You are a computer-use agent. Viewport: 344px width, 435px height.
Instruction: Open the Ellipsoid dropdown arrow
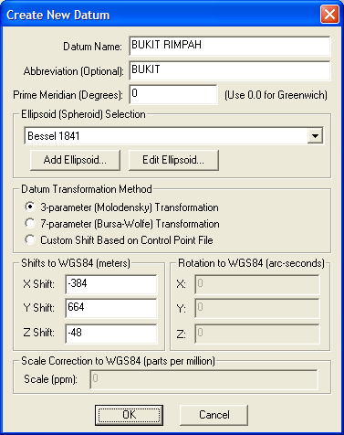click(x=315, y=136)
